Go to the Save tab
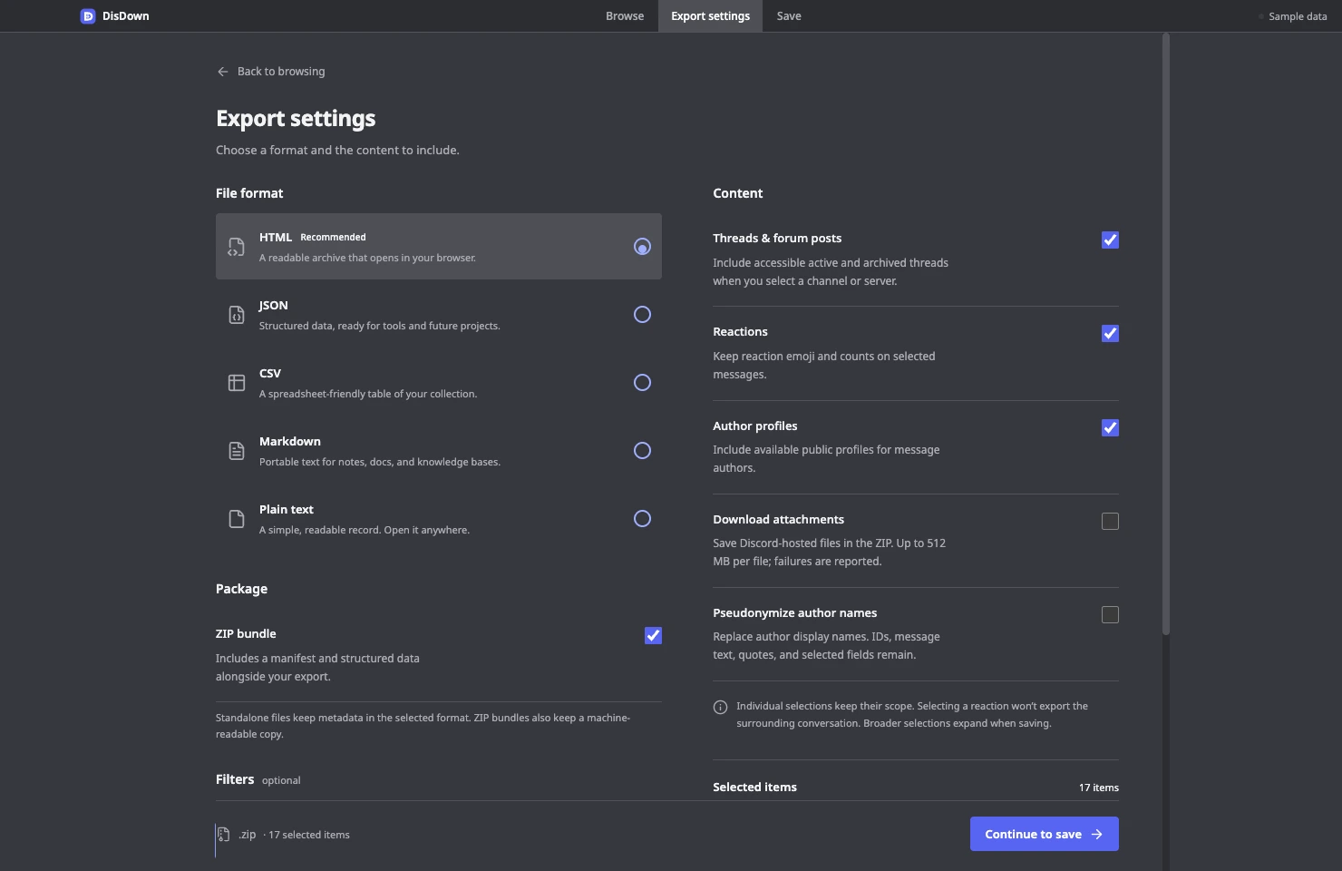This screenshot has width=1342, height=871. click(x=789, y=16)
